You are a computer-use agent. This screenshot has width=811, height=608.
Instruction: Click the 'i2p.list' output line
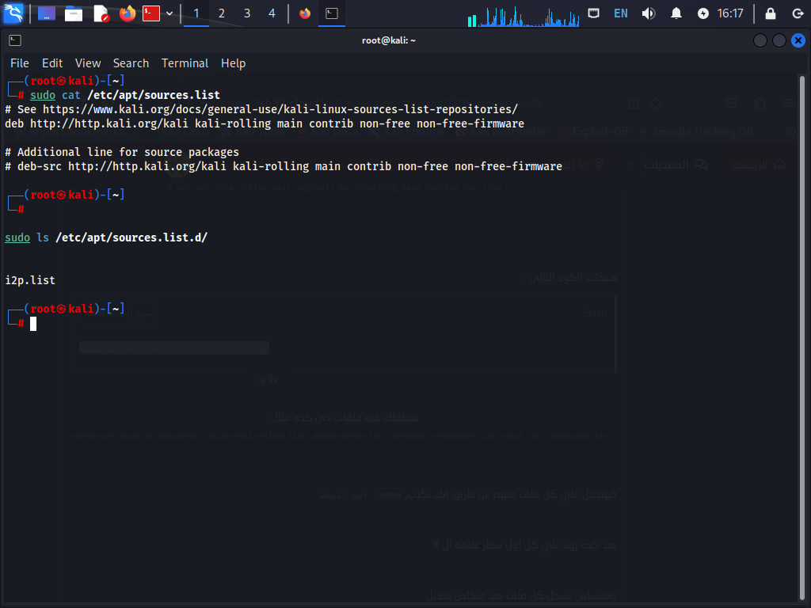coord(30,280)
